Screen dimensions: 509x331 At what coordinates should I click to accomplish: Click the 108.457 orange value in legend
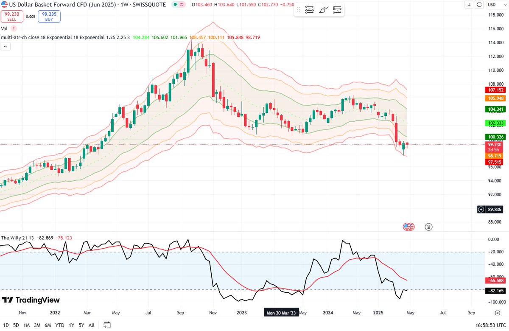click(x=198, y=37)
